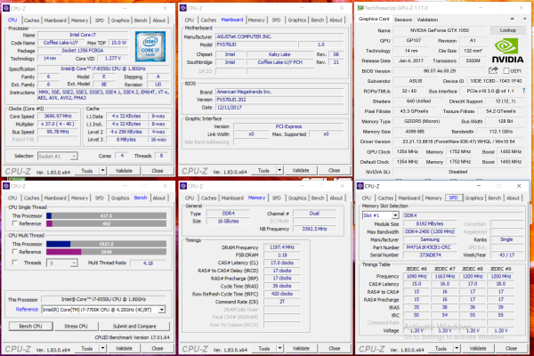Click the Specification text i7-8550U CPU
The width and height of the screenshot is (534, 356).
(103, 69)
